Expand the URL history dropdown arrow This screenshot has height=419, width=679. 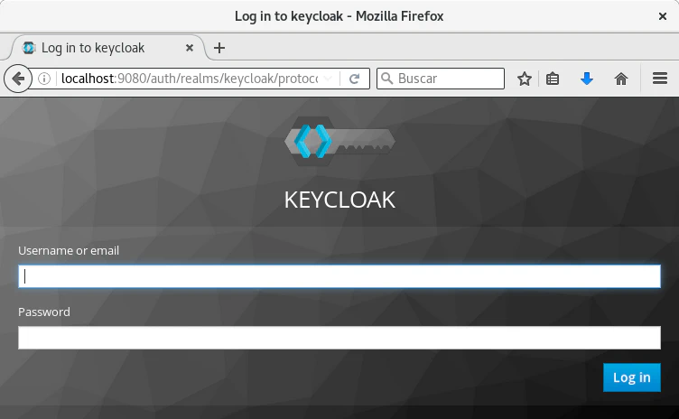click(x=329, y=79)
